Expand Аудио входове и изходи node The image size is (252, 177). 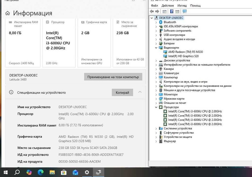(156, 39)
